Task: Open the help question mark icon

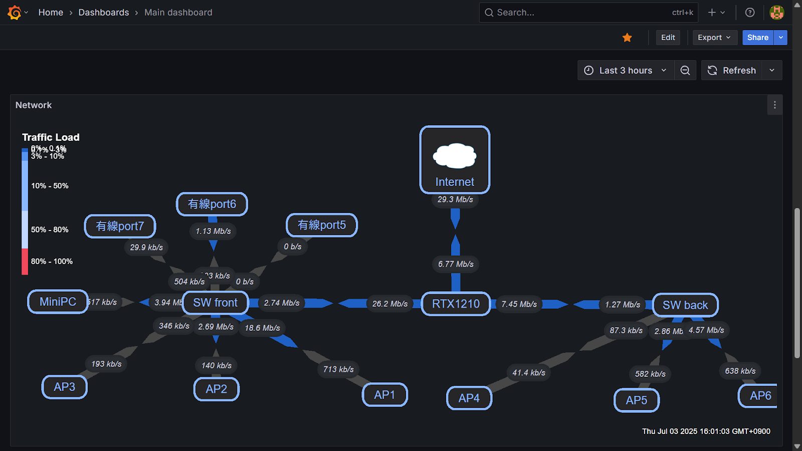Action: (750, 13)
